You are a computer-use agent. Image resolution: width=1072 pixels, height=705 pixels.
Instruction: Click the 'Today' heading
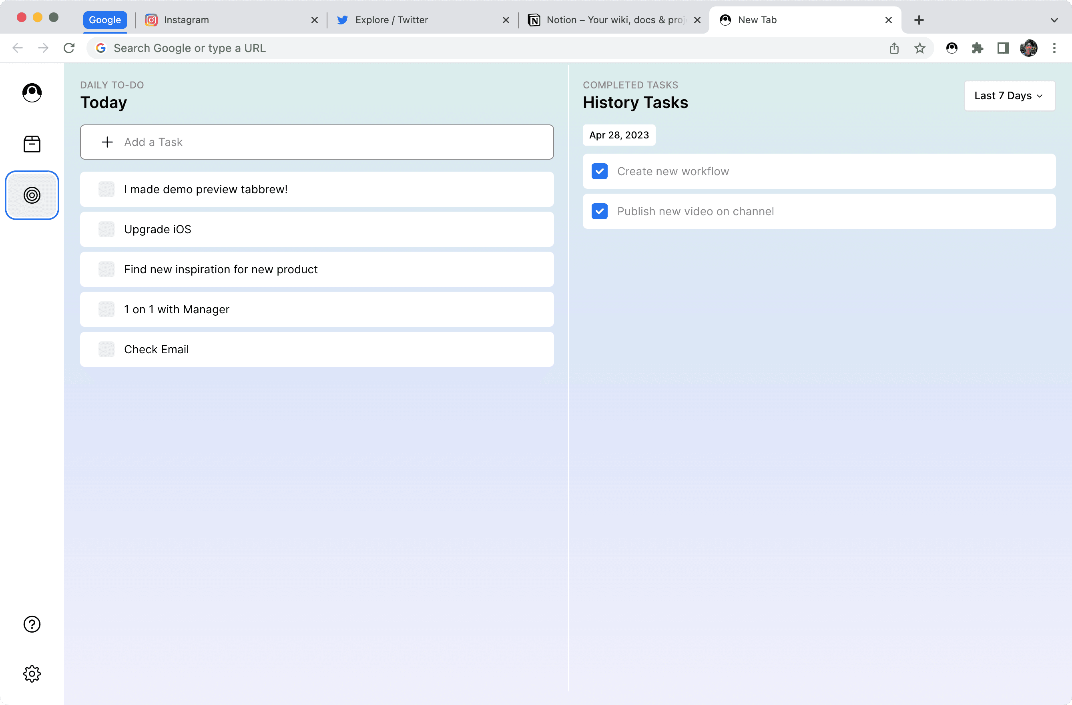click(104, 103)
